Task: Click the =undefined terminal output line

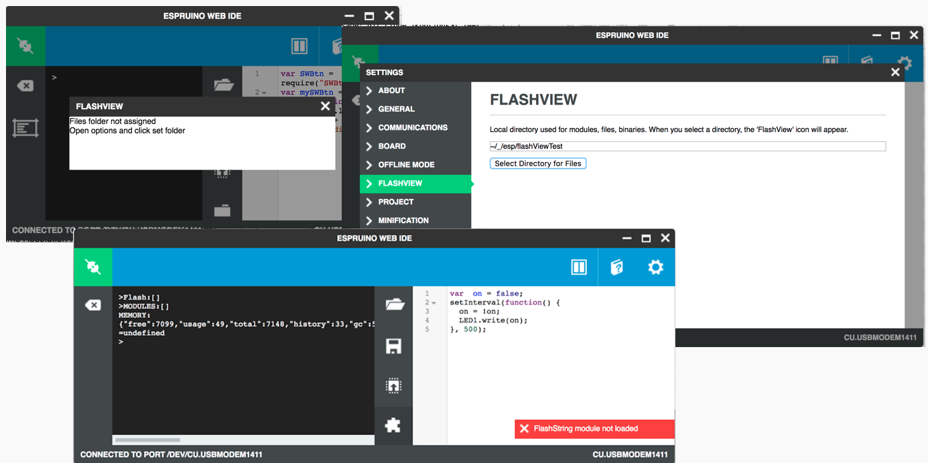Action: coord(141,333)
